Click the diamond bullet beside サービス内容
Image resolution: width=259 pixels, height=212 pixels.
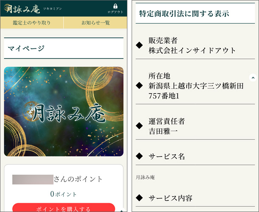pos(139,198)
